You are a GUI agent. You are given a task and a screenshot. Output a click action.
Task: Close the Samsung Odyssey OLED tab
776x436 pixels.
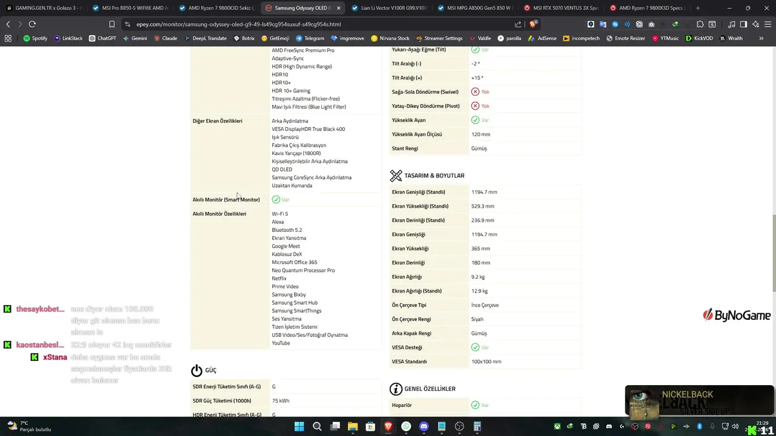click(339, 8)
